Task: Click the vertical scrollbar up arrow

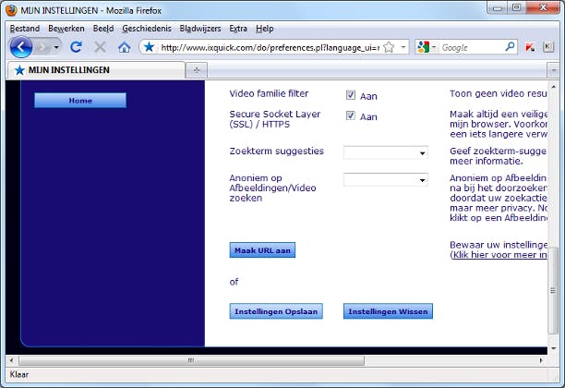Action: tap(553, 87)
